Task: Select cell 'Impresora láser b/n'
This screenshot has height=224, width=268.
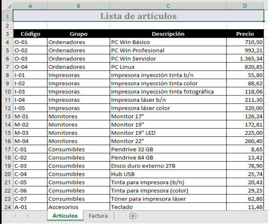Action: tap(168, 100)
